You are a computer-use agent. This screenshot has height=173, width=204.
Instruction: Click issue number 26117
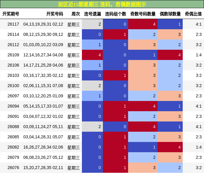(x=13, y=24)
